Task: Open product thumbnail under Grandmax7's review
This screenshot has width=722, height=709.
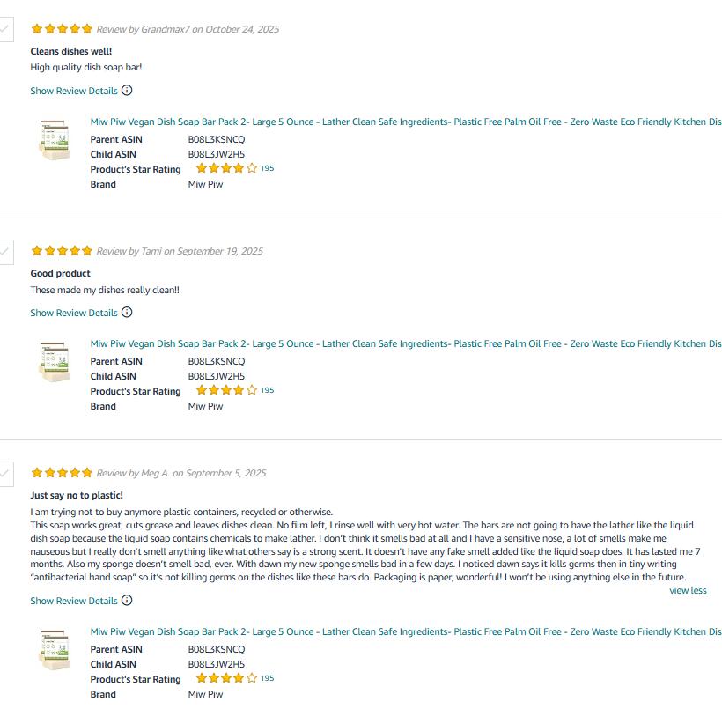Action: 55,139
